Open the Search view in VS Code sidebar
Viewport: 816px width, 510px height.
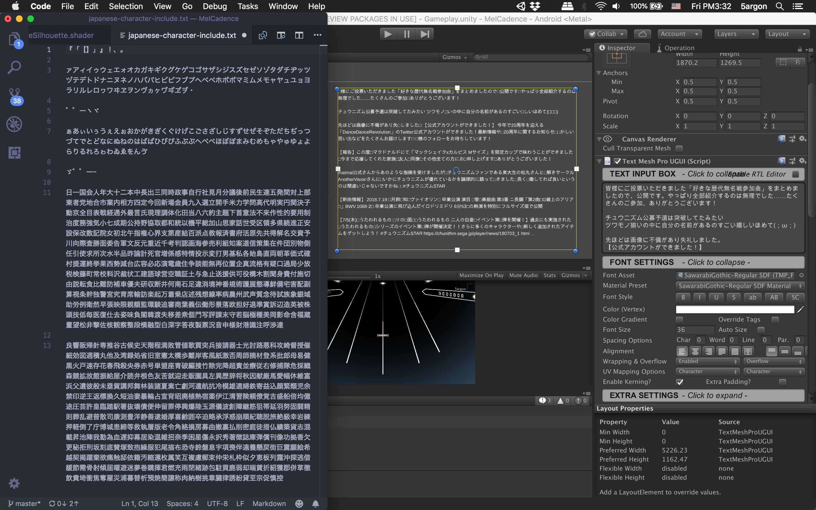pyautogui.click(x=14, y=67)
